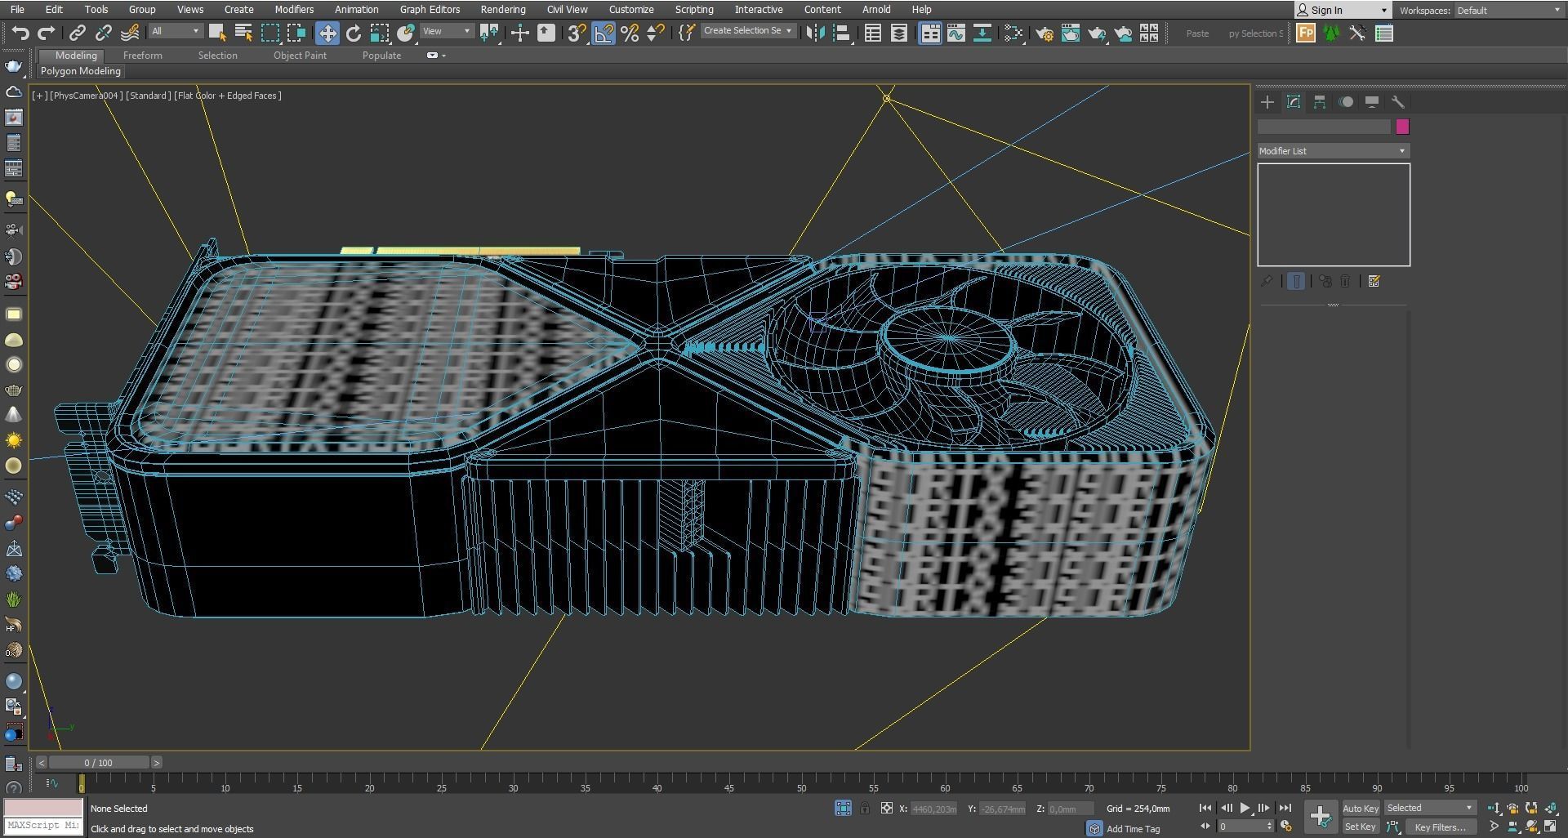Choose the Rectangular Selection Region tool
The width and height of the screenshot is (1568, 838).
click(269, 33)
